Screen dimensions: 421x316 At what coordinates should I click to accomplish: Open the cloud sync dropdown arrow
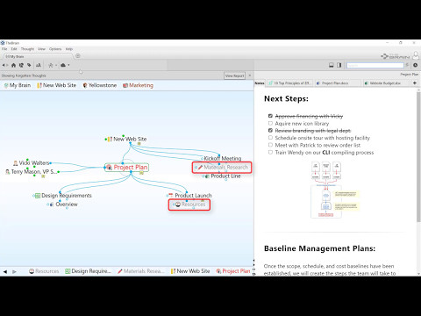point(68,65)
